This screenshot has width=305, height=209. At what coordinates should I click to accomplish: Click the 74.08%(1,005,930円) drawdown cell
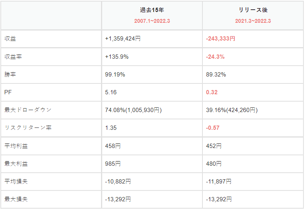pyautogui.click(x=133, y=110)
